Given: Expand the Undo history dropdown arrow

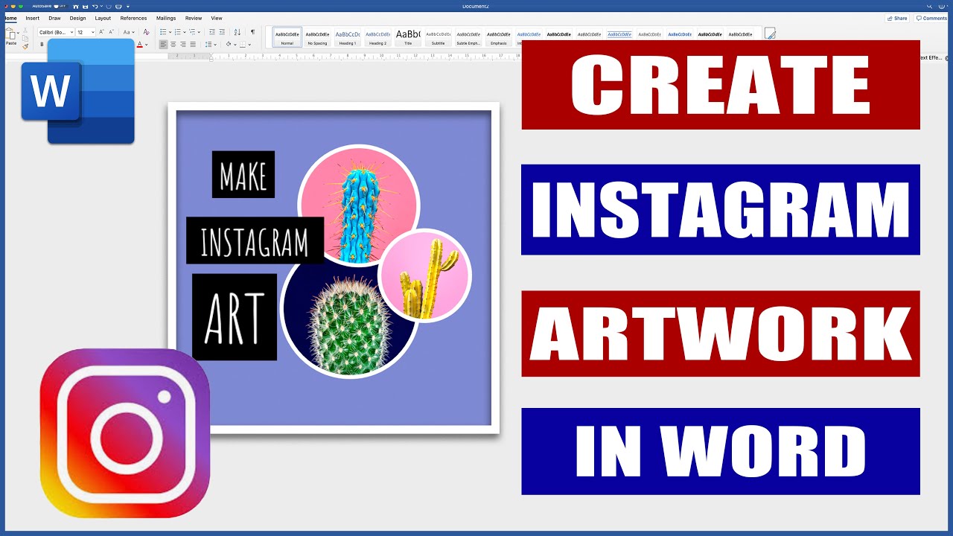Looking at the screenshot, I should pyautogui.click(x=101, y=6).
